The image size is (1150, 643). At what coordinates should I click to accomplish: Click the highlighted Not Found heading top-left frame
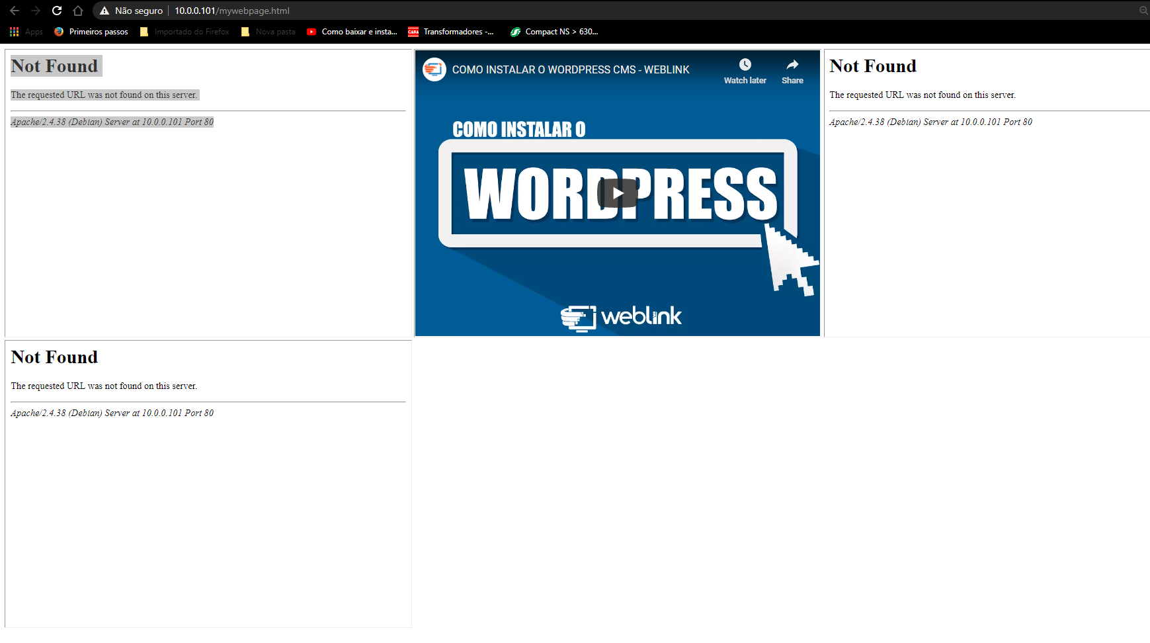(55, 66)
